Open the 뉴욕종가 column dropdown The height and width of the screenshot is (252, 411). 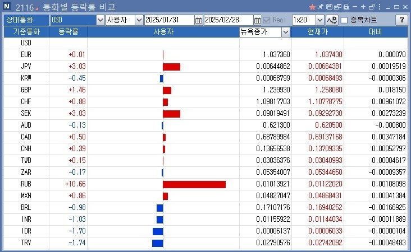click(286, 32)
